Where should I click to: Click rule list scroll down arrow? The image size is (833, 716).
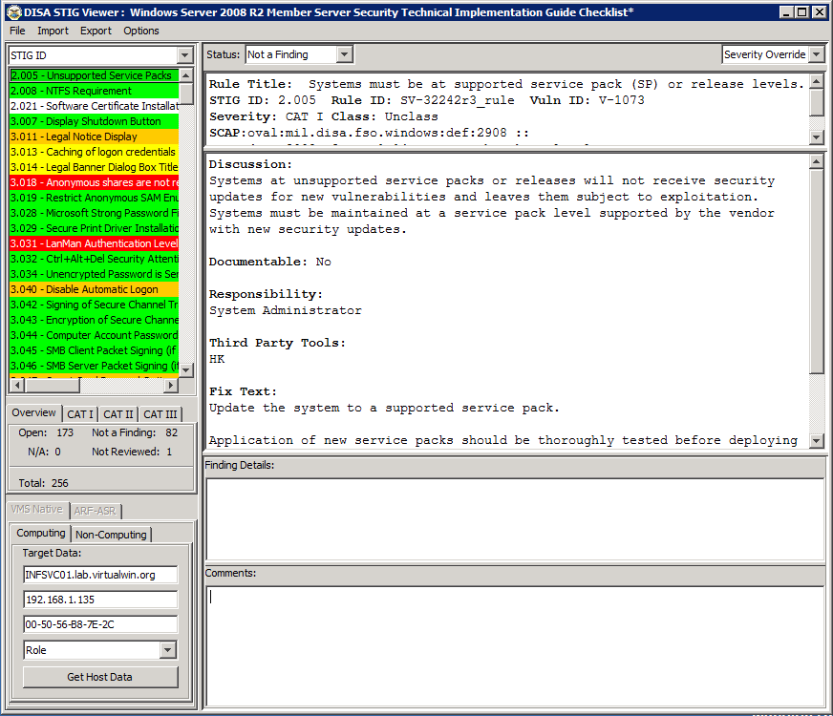(x=186, y=370)
